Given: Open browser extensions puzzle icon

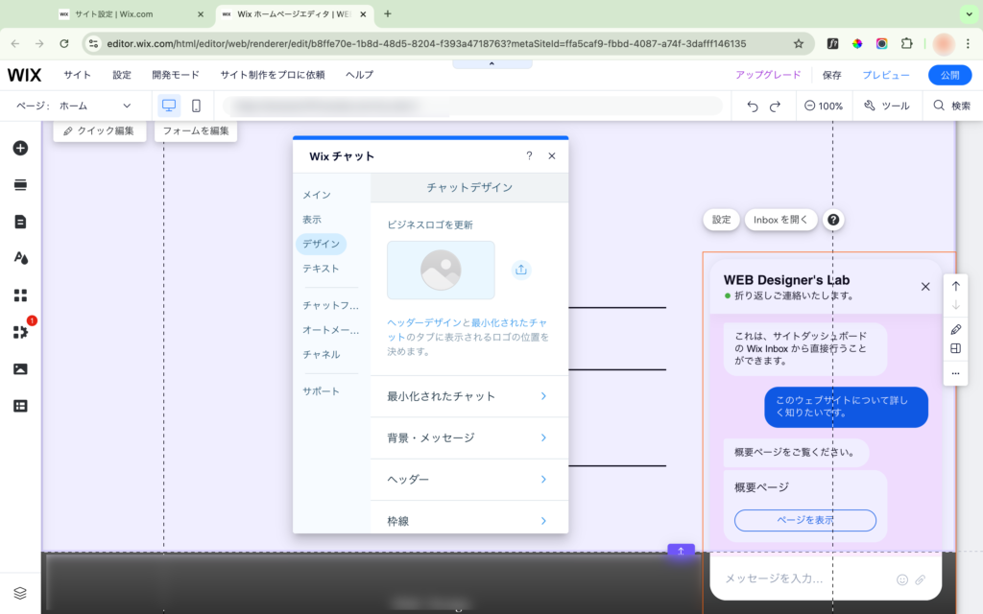Looking at the screenshot, I should click(x=906, y=43).
